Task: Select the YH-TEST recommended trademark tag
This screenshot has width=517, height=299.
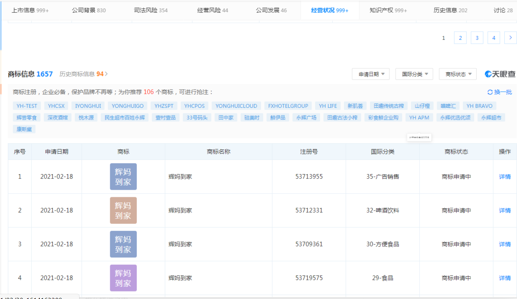Action: coord(27,106)
